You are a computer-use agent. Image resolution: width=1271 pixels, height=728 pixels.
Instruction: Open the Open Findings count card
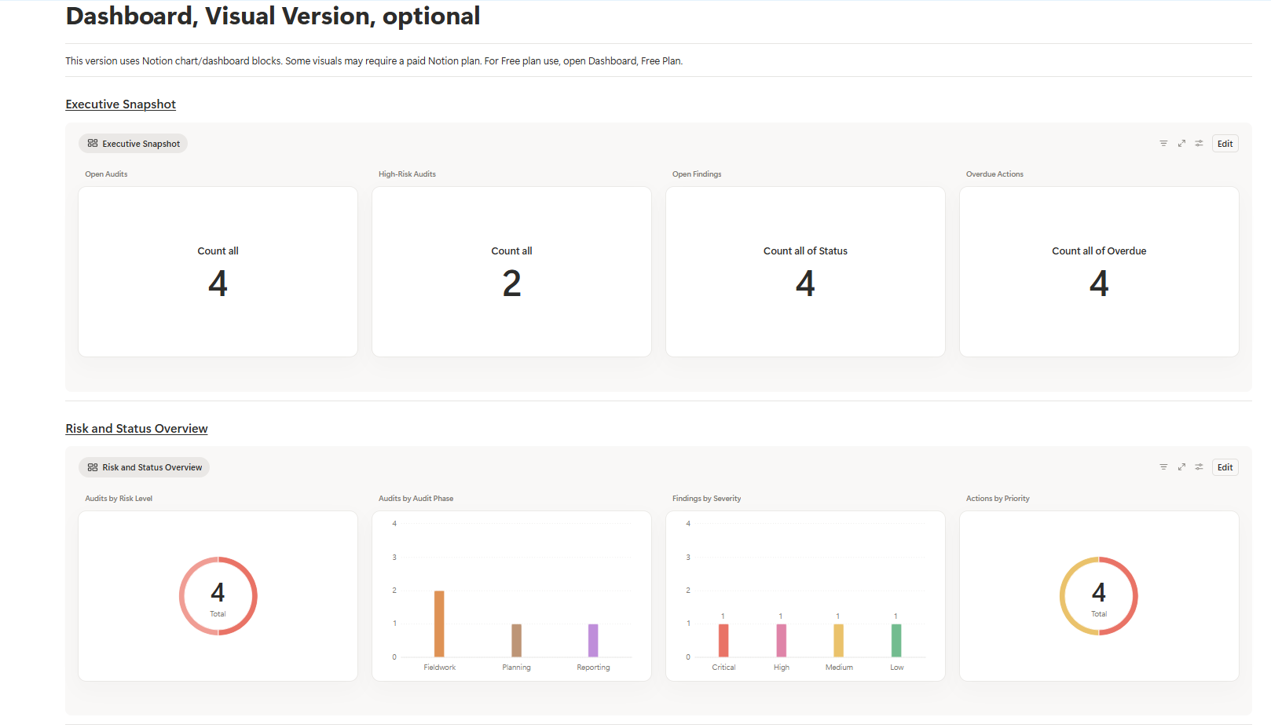coord(805,272)
